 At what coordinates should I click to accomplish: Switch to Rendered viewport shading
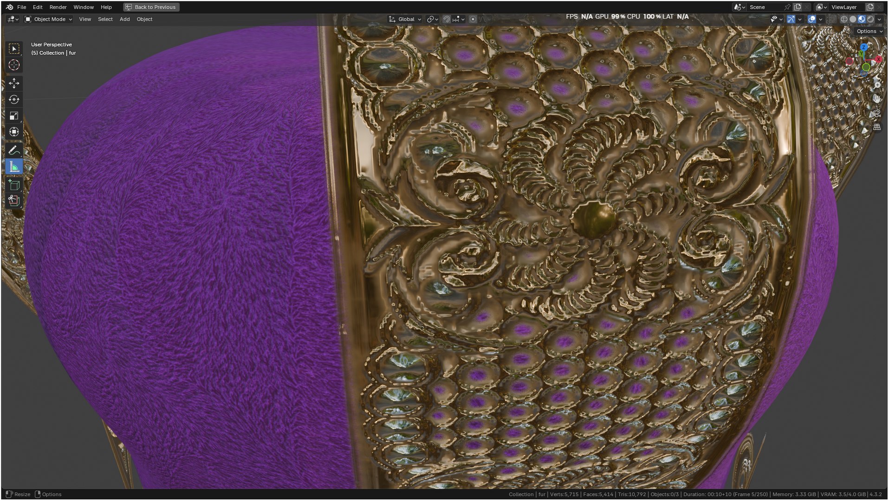point(870,19)
